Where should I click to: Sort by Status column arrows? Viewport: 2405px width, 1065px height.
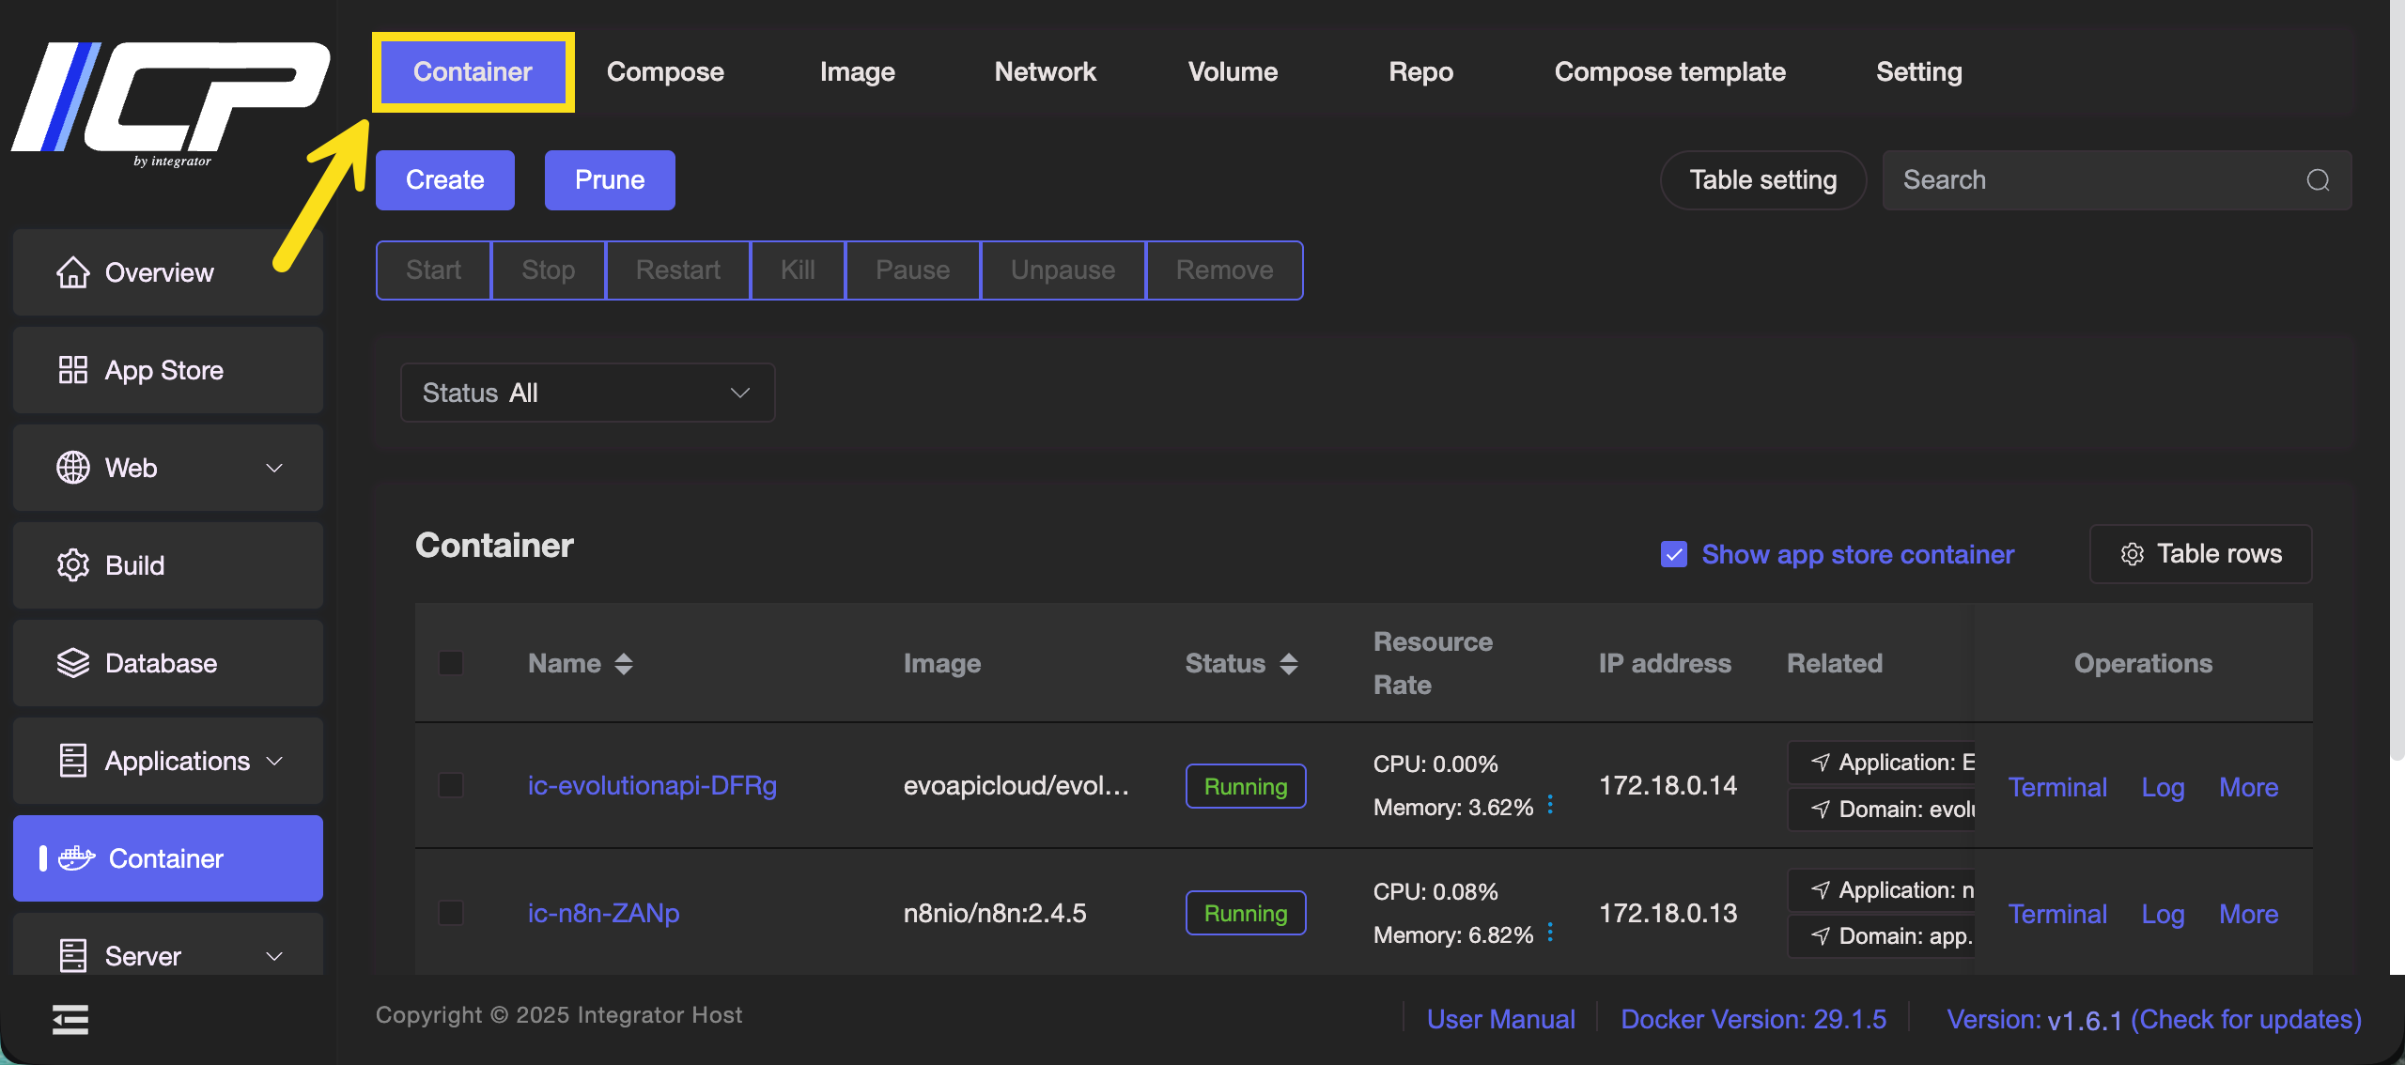[1289, 664]
